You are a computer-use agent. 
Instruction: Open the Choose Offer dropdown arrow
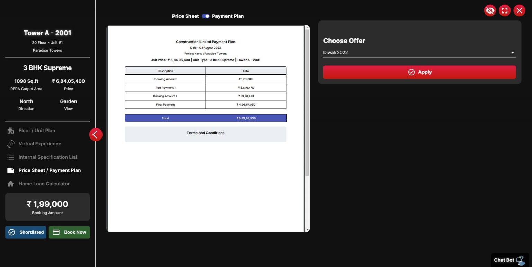tap(512, 53)
